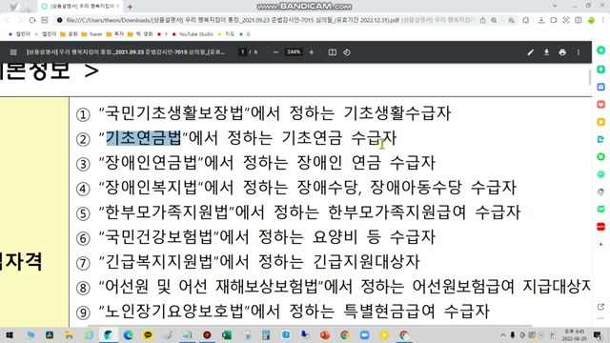Click the sidebar open-external icon near bottom
Viewport: 610px width, 343px height.
(x=601, y=307)
